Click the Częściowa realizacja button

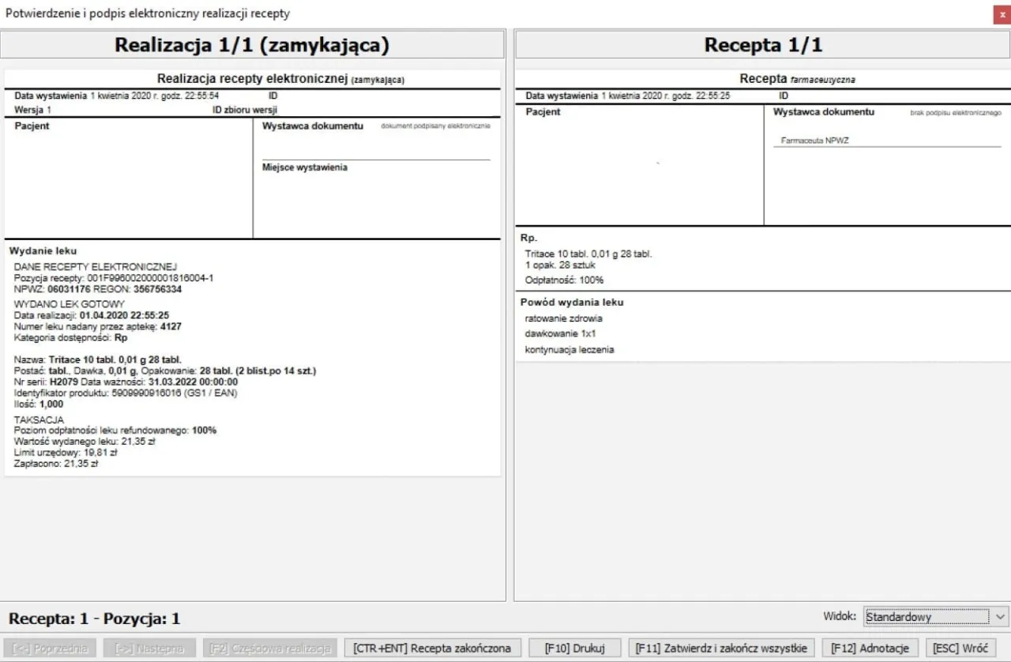click(x=269, y=648)
